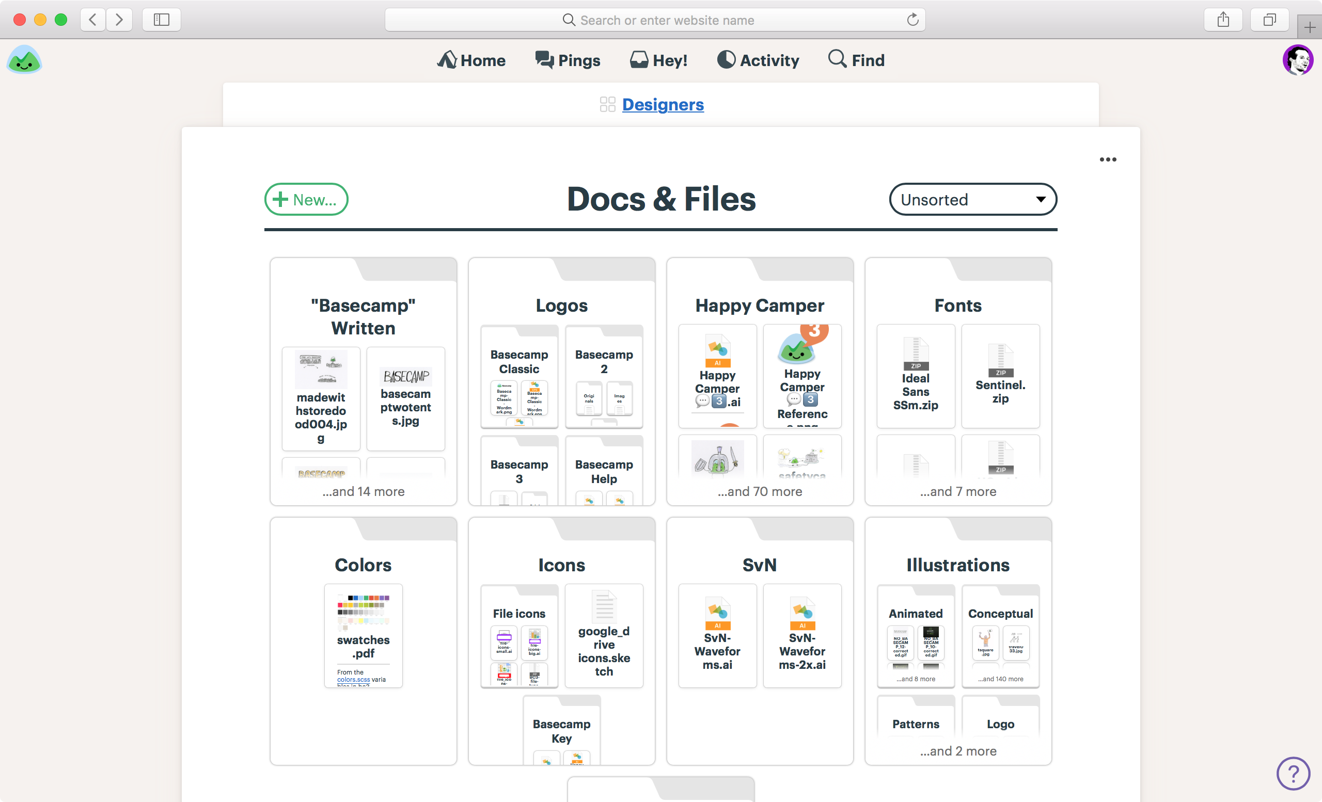Screen dimensions: 1322x802
Task: Open Pings in the navigation
Action: [x=568, y=60]
